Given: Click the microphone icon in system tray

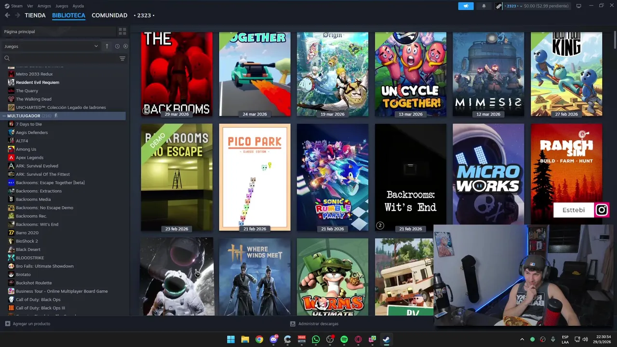Looking at the screenshot, I should (x=553, y=339).
